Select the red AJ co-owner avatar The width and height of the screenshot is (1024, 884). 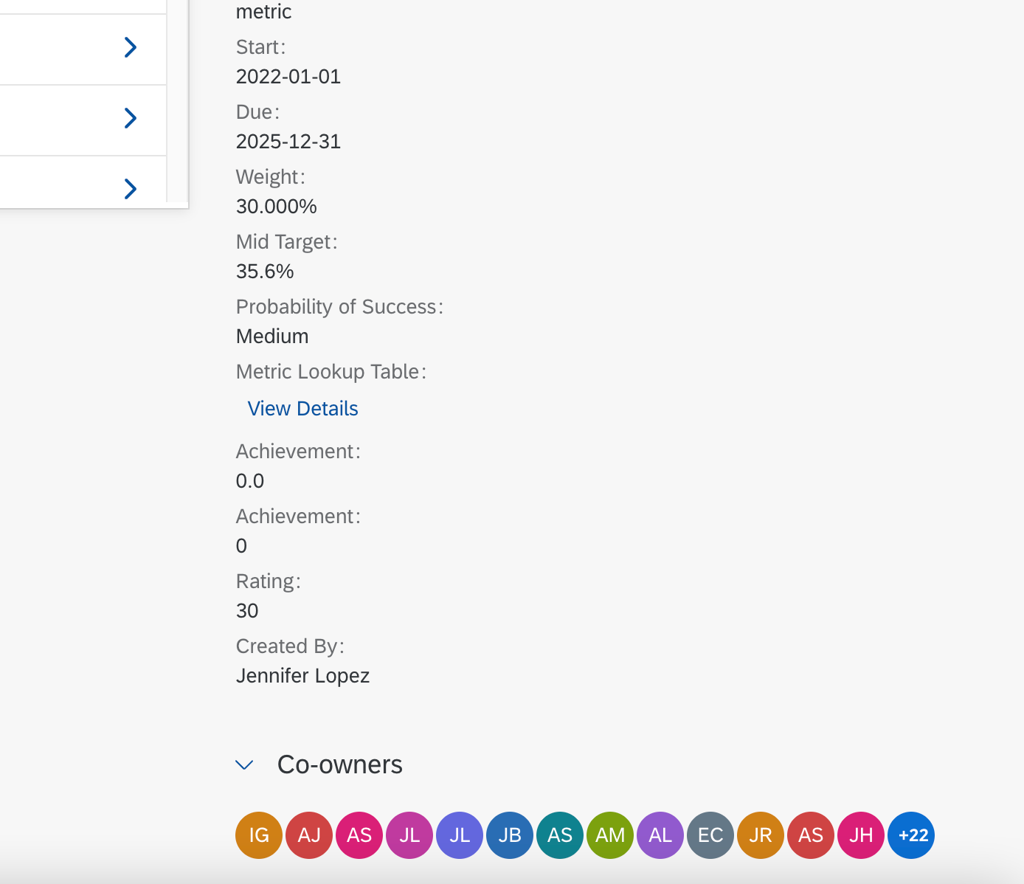309,835
